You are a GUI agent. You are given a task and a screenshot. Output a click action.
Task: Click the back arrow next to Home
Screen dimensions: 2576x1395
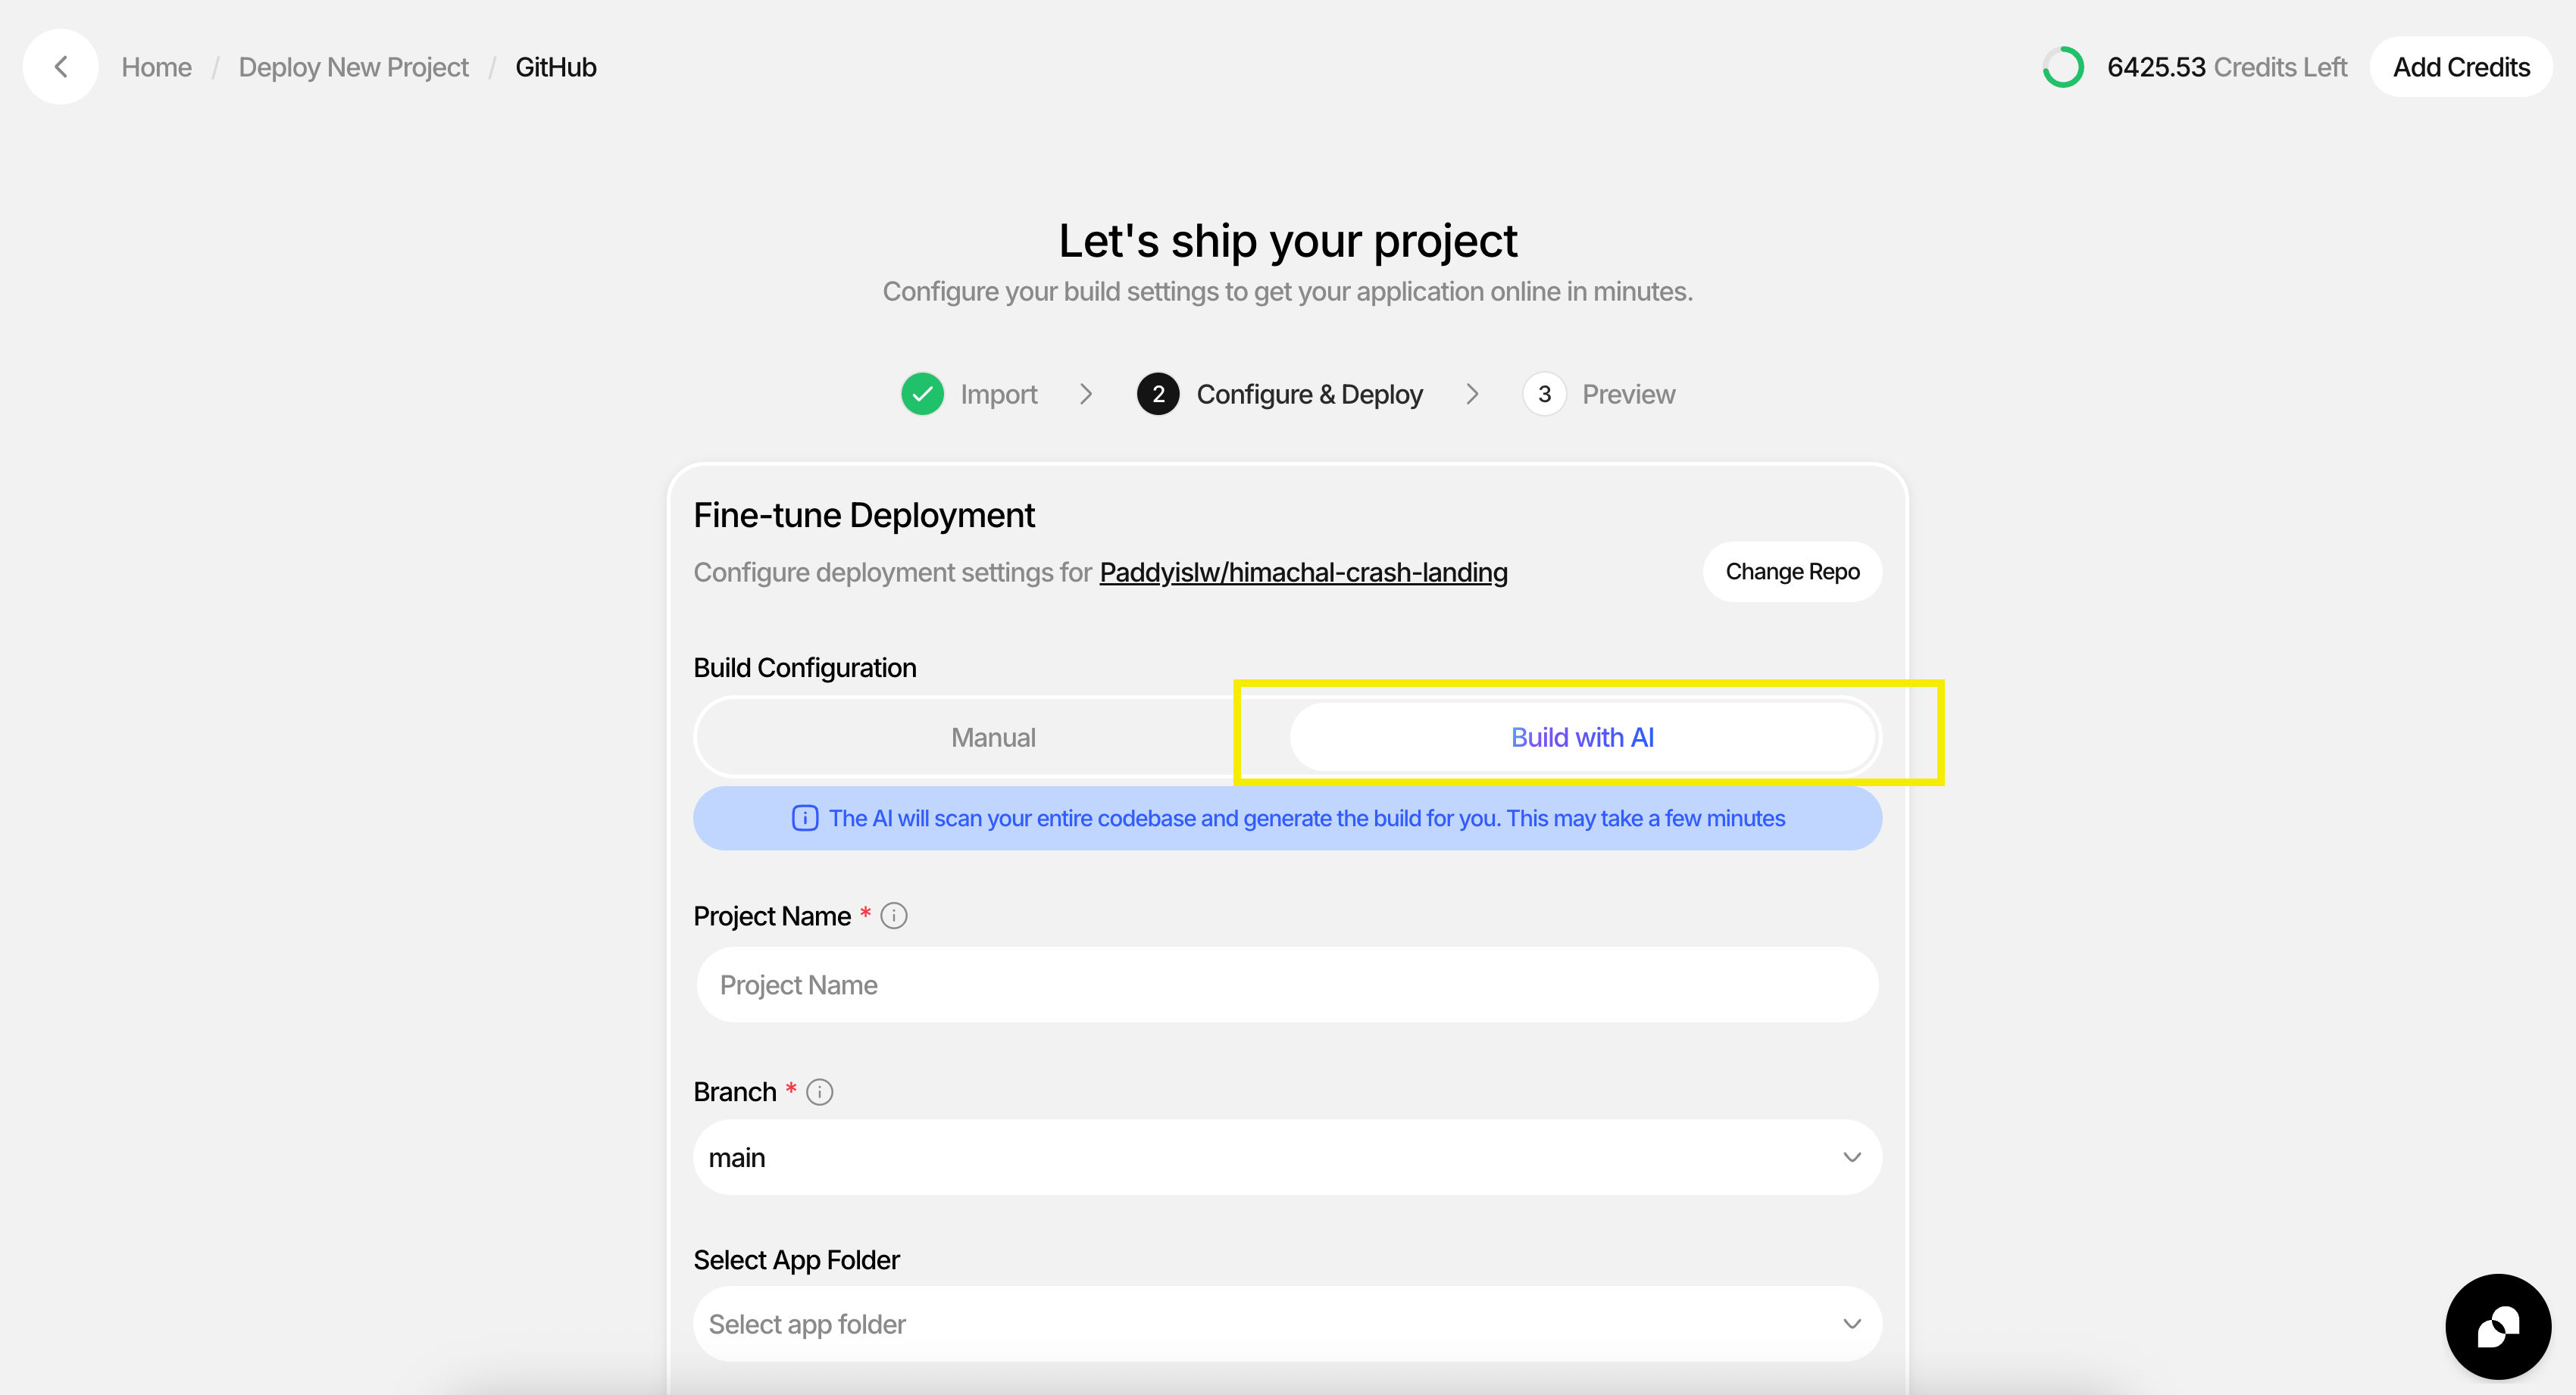pos(60,66)
